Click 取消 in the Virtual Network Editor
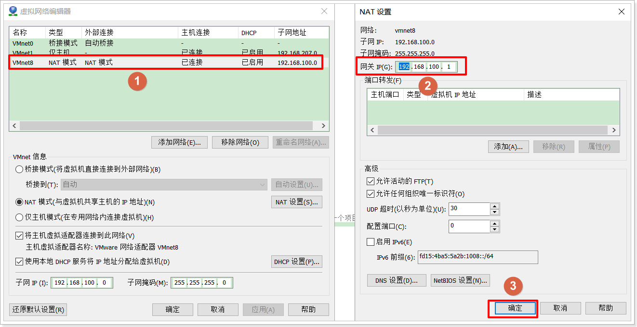 coord(218,310)
